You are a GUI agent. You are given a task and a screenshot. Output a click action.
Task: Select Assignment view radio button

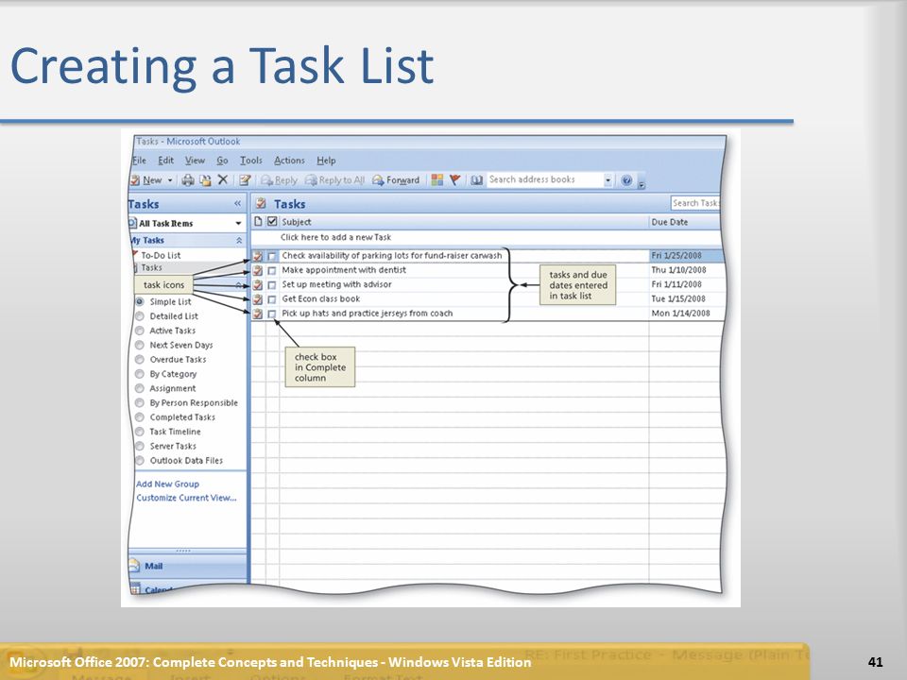click(140, 388)
